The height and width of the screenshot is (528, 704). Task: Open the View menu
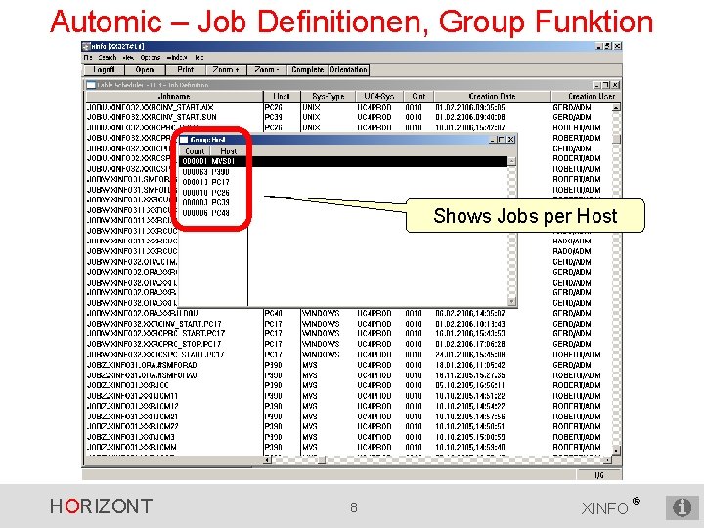[128, 58]
